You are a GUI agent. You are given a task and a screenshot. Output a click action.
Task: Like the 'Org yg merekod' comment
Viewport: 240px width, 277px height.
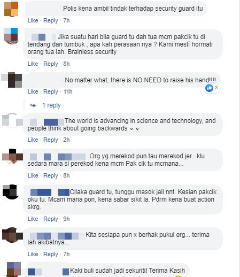[33, 175]
